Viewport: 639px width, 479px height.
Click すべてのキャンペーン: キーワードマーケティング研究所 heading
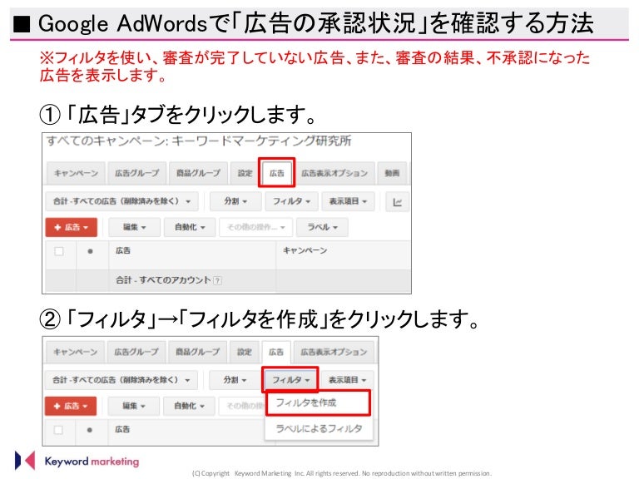pos(199,141)
